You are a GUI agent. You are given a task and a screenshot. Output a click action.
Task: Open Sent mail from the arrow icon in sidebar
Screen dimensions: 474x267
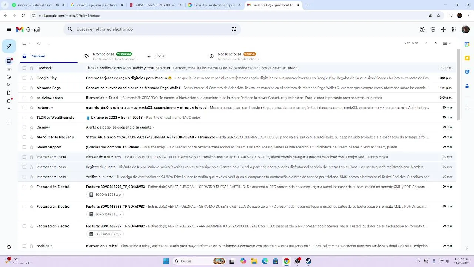[9, 85]
